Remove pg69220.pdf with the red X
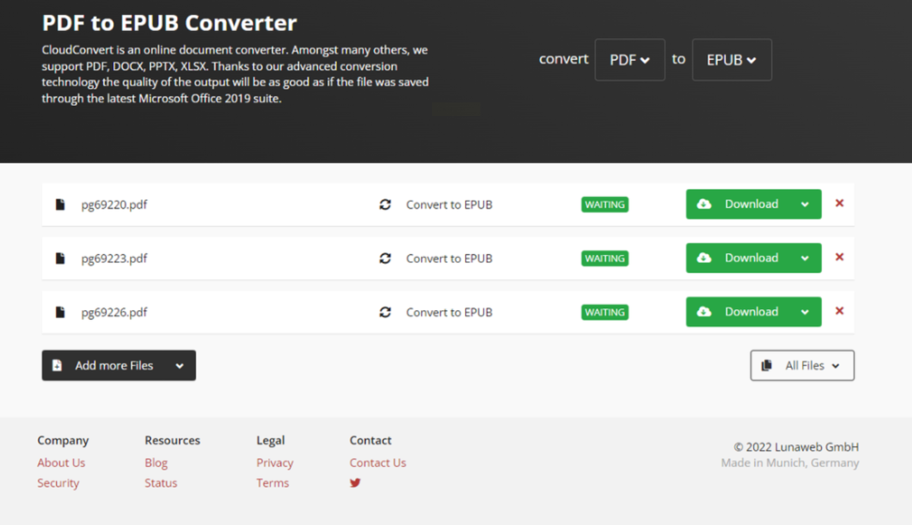Image resolution: width=912 pixels, height=525 pixels. click(x=839, y=203)
